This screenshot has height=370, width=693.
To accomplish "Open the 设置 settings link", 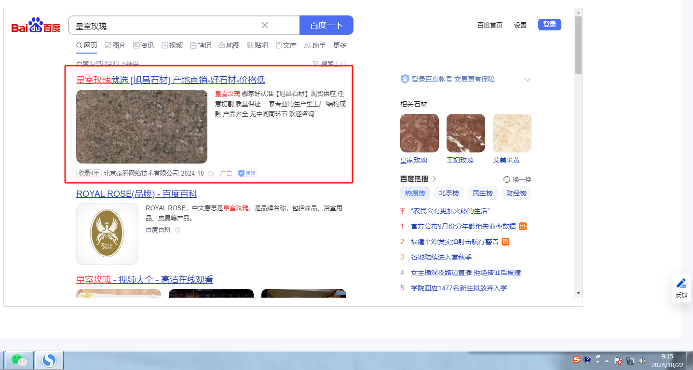I will coord(520,25).
